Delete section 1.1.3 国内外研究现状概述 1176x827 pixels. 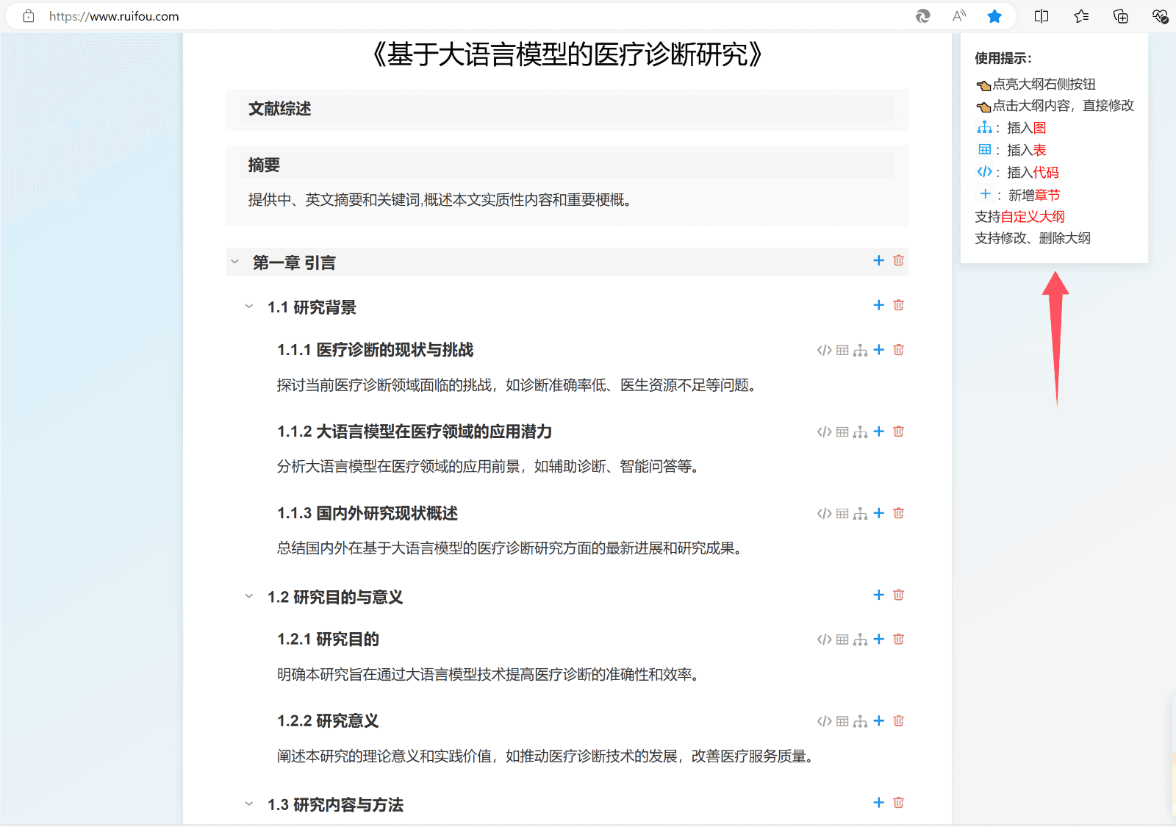pyautogui.click(x=898, y=513)
